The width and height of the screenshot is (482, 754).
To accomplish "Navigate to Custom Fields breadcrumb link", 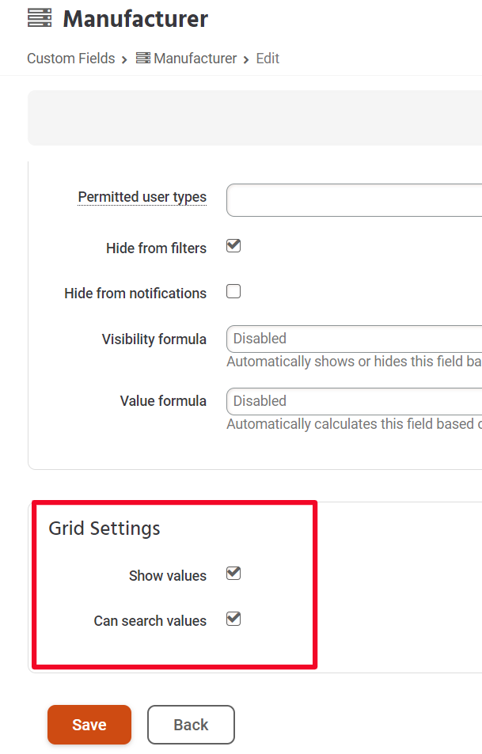I will pos(71,58).
